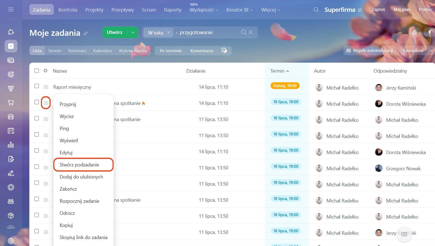Expand the Wydajność dropdown in top menu
This screenshot has width=435, height=246.
(204, 10)
